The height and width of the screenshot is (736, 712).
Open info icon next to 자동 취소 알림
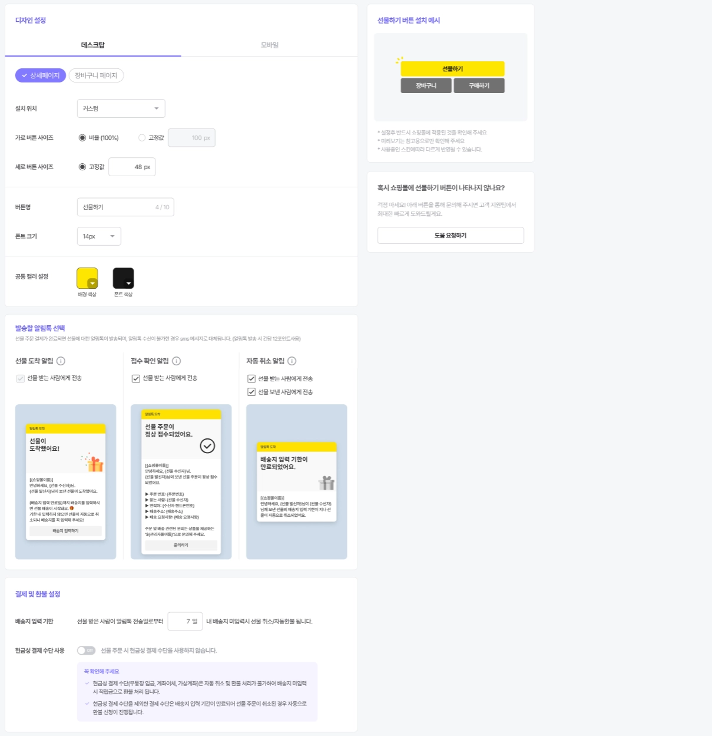pos(292,361)
